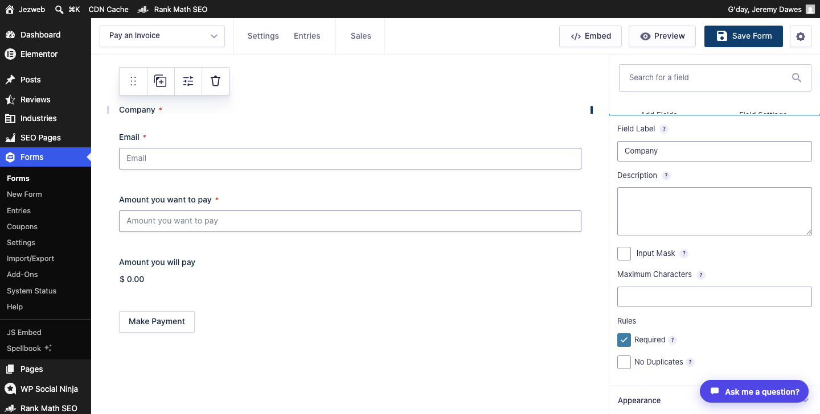
Task: Click the form settings gear icon
Action: click(801, 36)
